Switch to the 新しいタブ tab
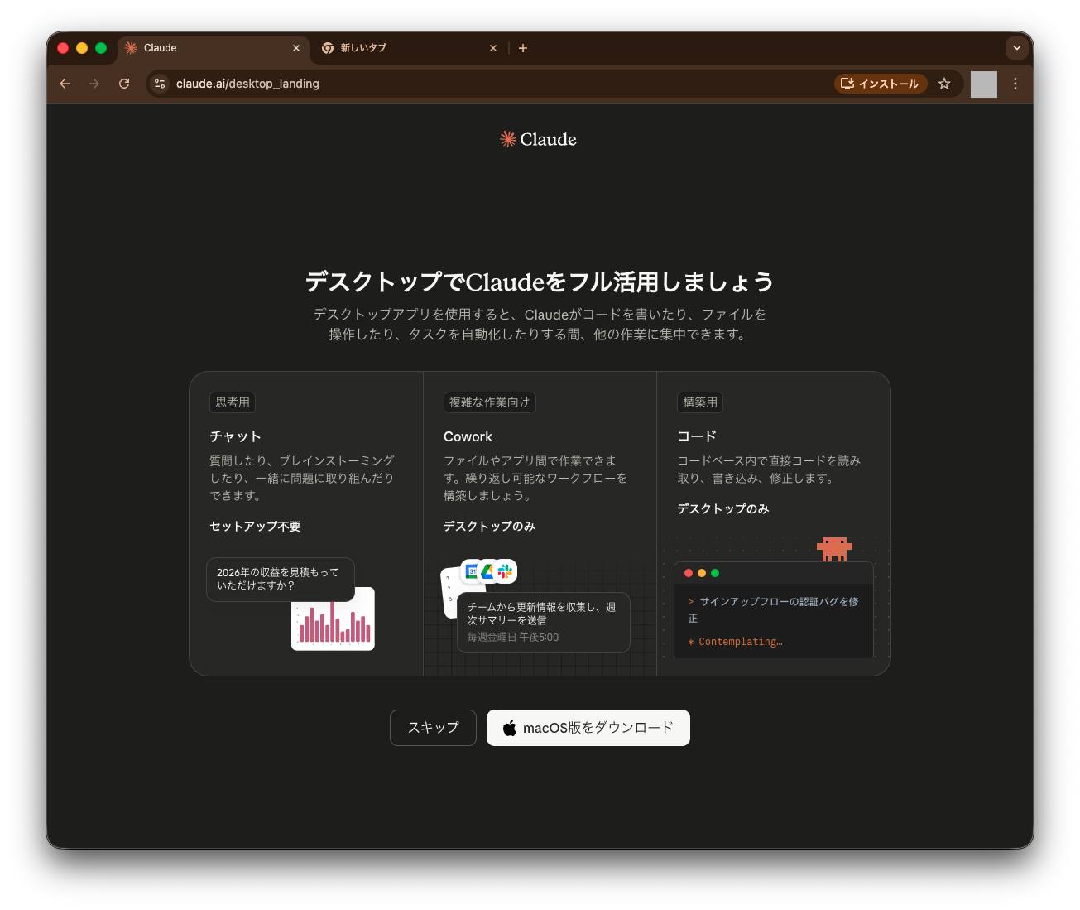The height and width of the screenshot is (910, 1080). [x=410, y=48]
